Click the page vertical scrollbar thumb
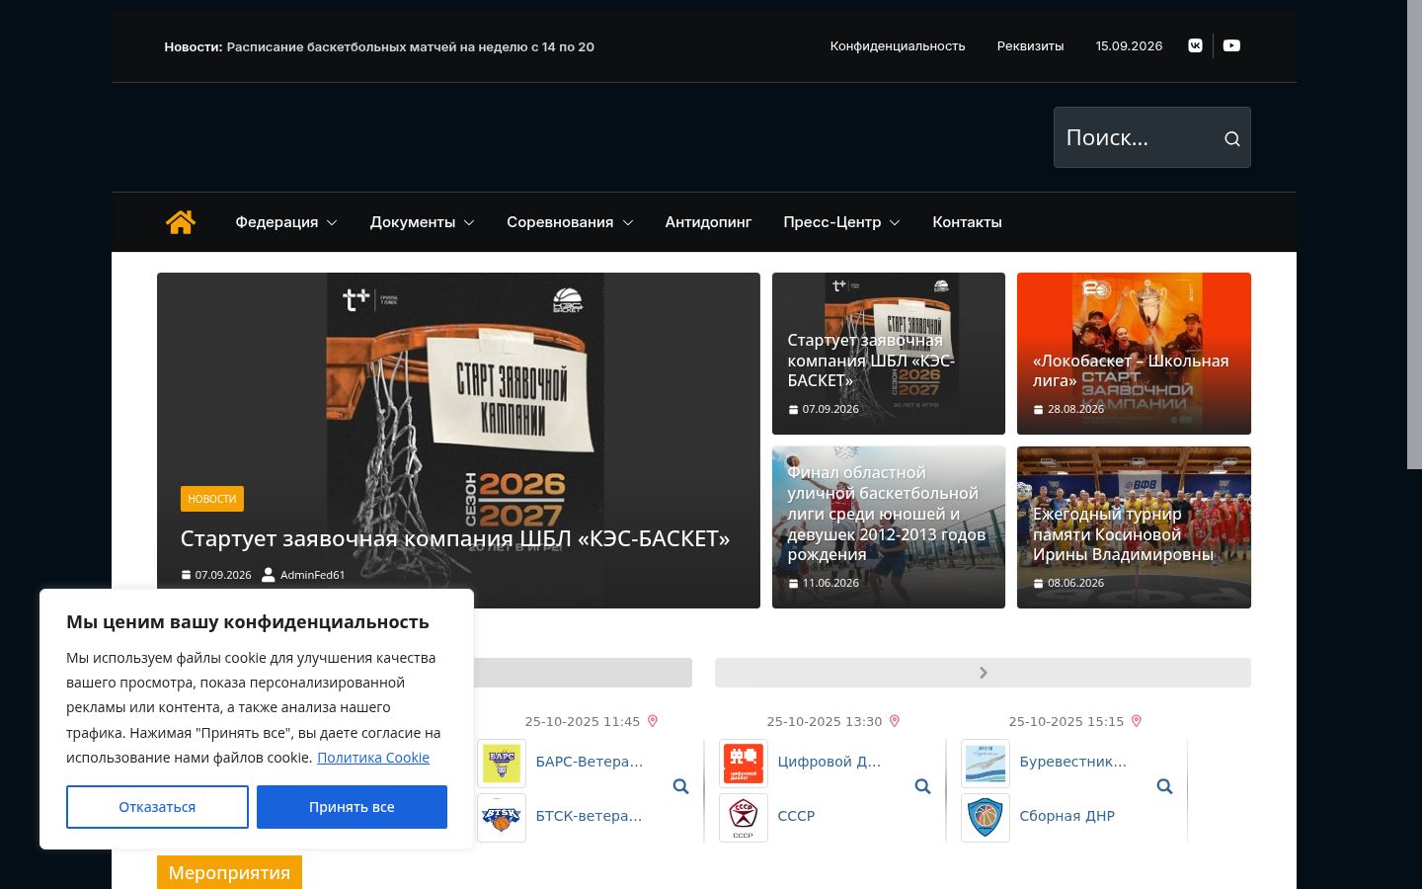Image resolution: width=1422 pixels, height=889 pixels. [x=1414, y=234]
